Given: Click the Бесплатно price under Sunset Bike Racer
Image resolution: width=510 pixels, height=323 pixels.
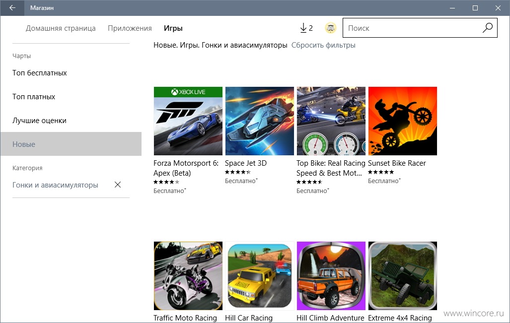Looking at the screenshot, I should (384, 181).
